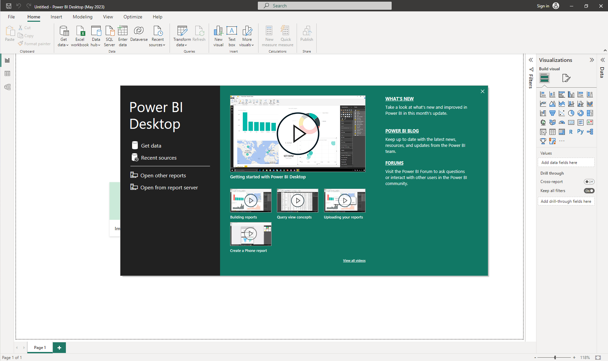
Task: Add a new page with plus tab
Action: pos(59,348)
